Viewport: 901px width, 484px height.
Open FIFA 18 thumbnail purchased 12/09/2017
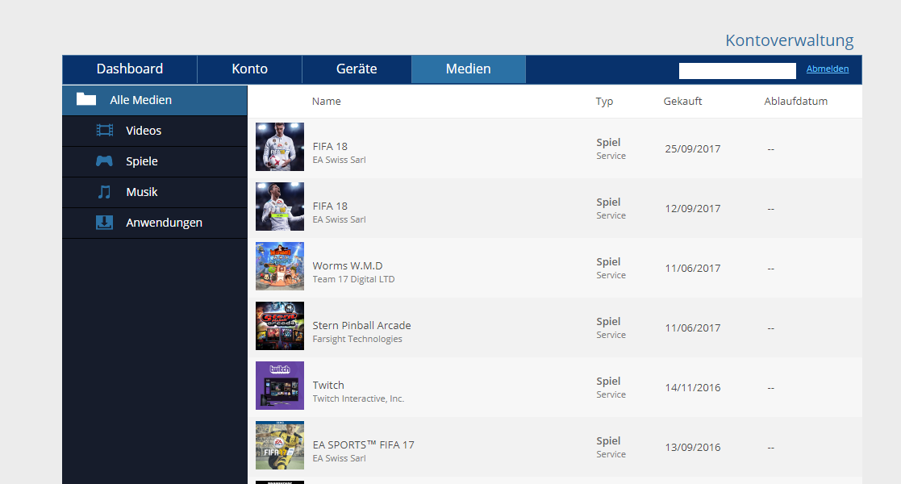(280, 207)
